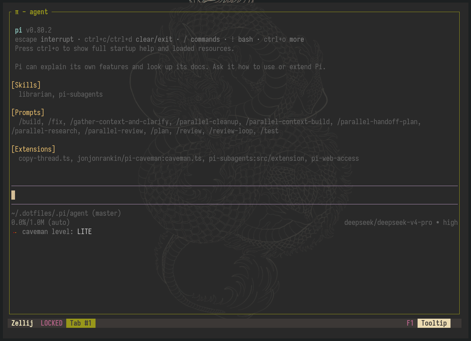471x341 pixels.
Task: Click the pi-subagents:src/extension entry
Action: click(x=257, y=158)
